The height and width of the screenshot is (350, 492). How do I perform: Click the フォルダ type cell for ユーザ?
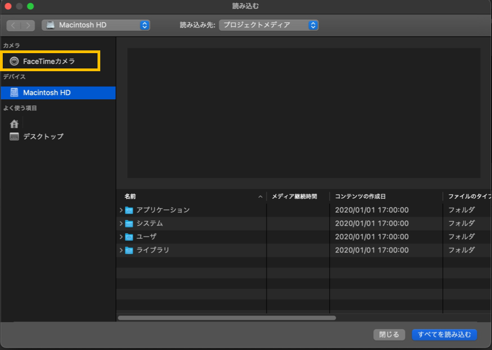click(461, 237)
